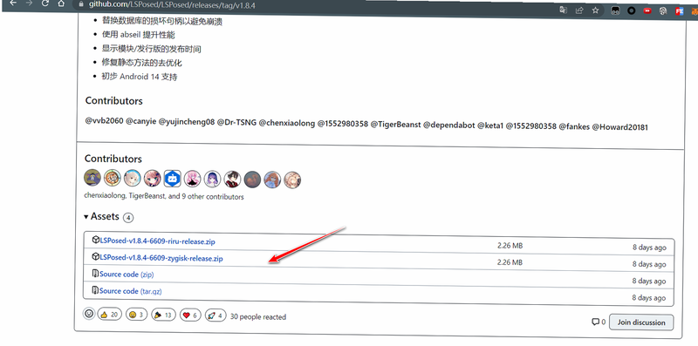
Task: Open the red YouTube-style extension icon
Action: click(x=647, y=10)
